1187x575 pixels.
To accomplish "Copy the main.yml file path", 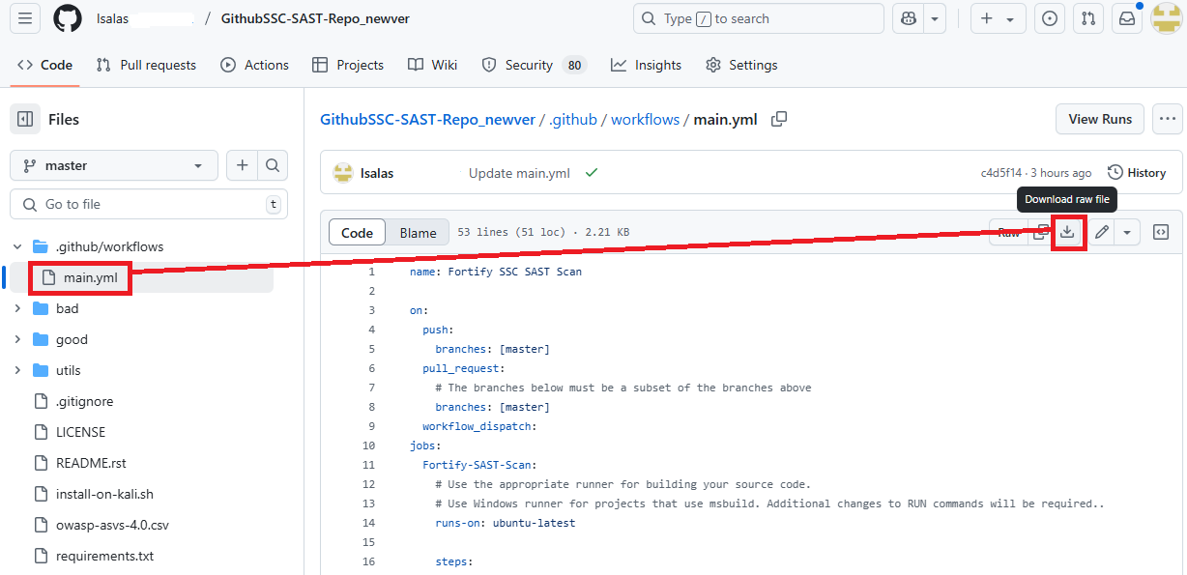I will point(778,119).
